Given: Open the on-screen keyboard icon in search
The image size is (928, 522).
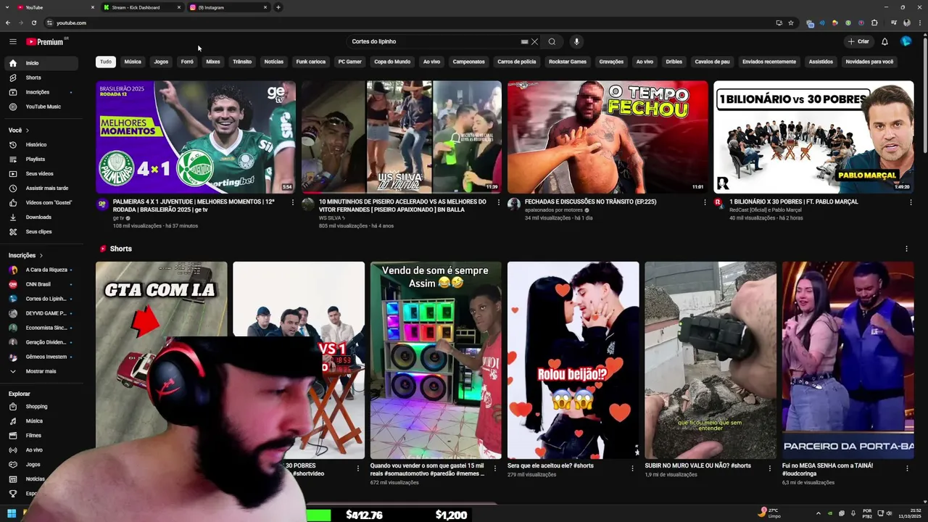Looking at the screenshot, I should point(524,41).
